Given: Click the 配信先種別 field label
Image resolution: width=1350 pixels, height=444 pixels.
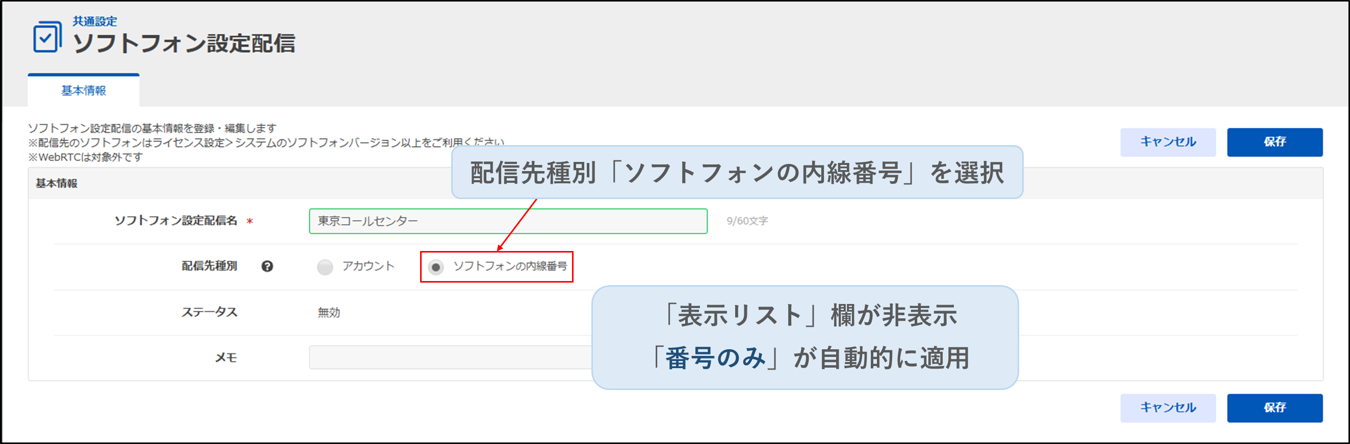Looking at the screenshot, I should point(209,266).
